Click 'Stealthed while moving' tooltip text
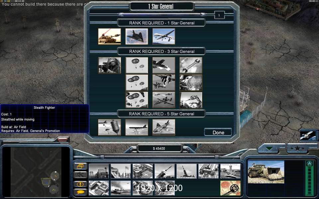 18,119
